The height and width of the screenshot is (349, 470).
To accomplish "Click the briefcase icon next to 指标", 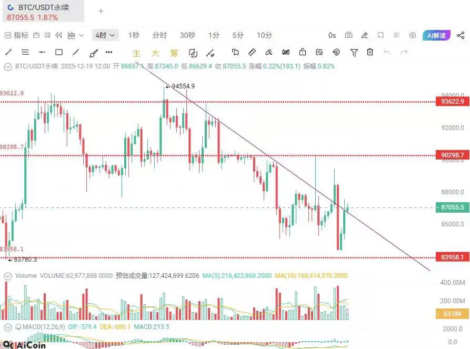I will pyautogui.click(x=36, y=35).
